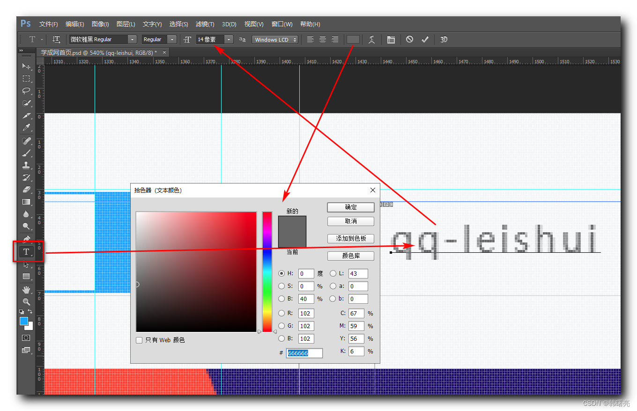Viewport: 637px width, 411px height.
Task: Select the Brush tool
Action: 26,153
